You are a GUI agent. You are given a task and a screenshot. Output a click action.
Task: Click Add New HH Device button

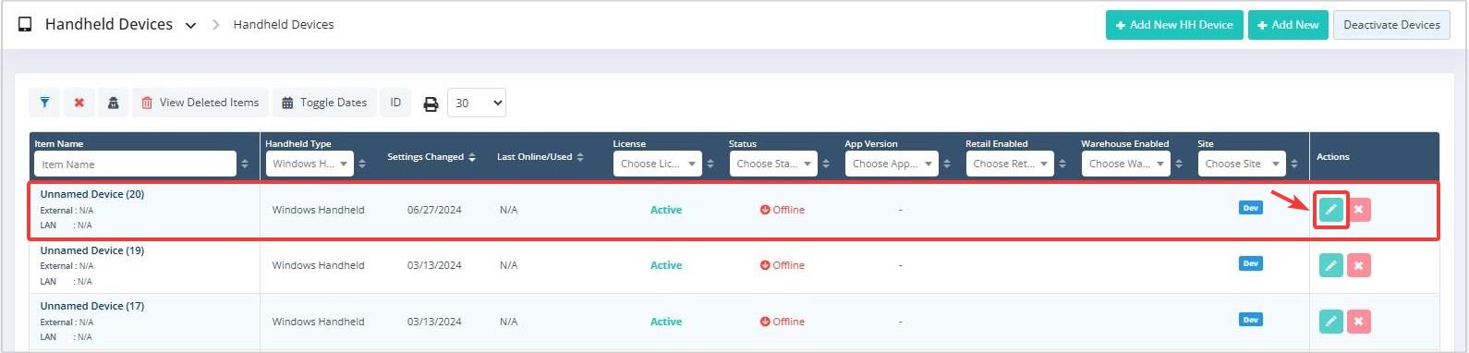(x=1174, y=25)
